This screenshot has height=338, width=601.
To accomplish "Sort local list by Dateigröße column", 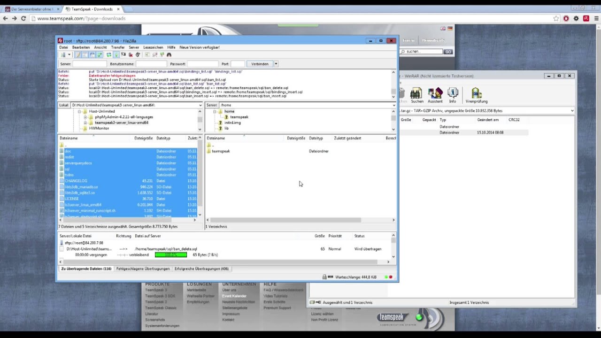I will (144, 138).
